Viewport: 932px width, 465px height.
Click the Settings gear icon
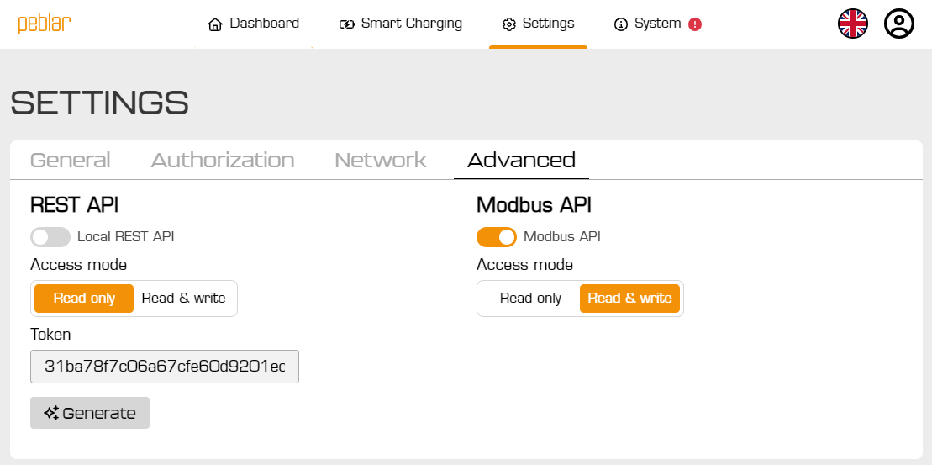(x=508, y=24)
